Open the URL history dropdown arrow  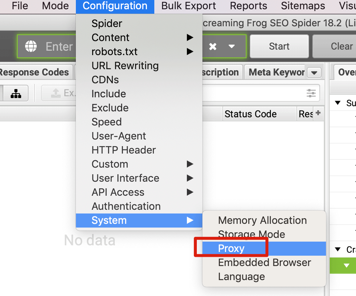pyautogui.click(x=231, y=47)
